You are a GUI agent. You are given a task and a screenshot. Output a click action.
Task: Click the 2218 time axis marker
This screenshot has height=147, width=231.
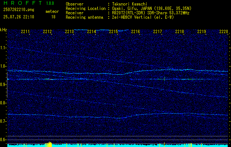pos(180,32)
